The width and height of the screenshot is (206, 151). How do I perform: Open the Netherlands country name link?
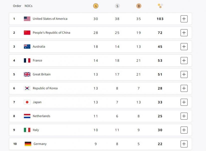[x=41, y=116]
